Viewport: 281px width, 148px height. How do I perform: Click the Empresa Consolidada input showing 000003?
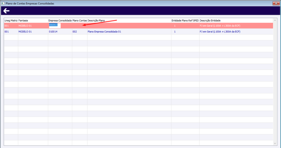[55, 26]
